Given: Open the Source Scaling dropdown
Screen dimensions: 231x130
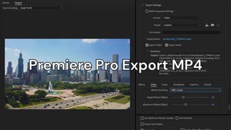Looking at the screenshot, I should coord(41,8).
